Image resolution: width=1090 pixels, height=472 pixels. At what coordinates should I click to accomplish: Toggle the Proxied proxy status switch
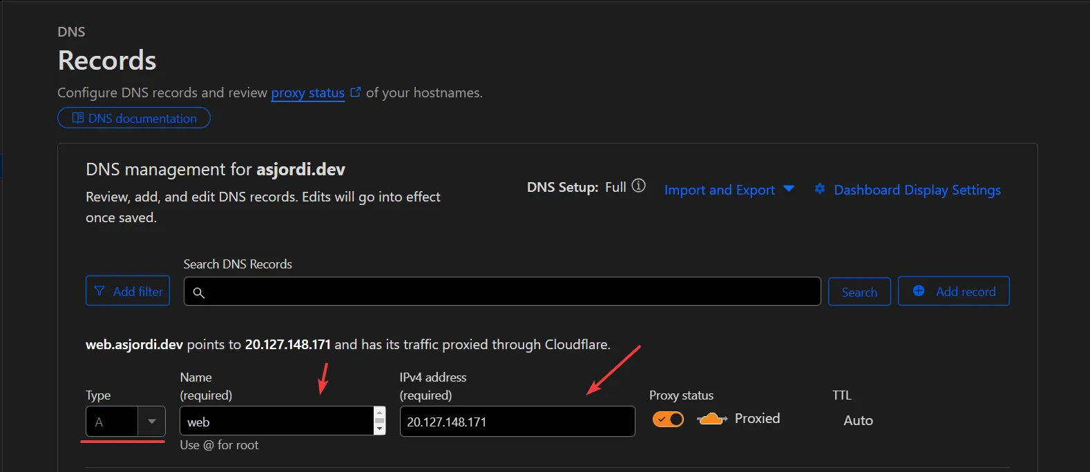[x=668, y=419]
